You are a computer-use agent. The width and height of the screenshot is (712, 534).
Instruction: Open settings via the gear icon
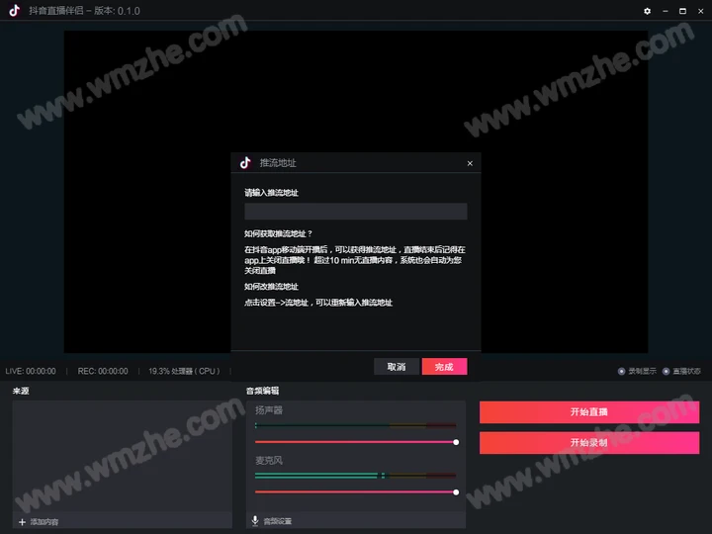648,11
